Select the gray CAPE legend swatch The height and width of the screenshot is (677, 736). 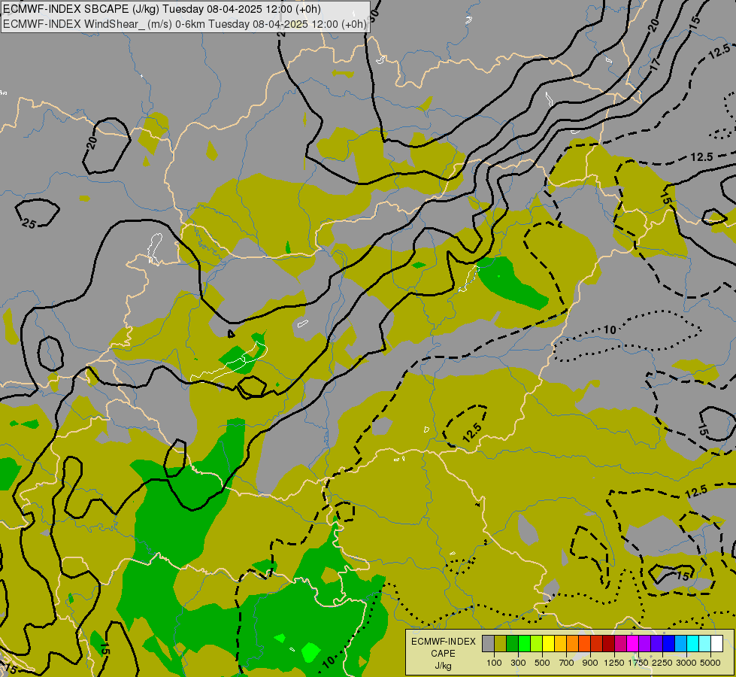[x=488, y=643]
